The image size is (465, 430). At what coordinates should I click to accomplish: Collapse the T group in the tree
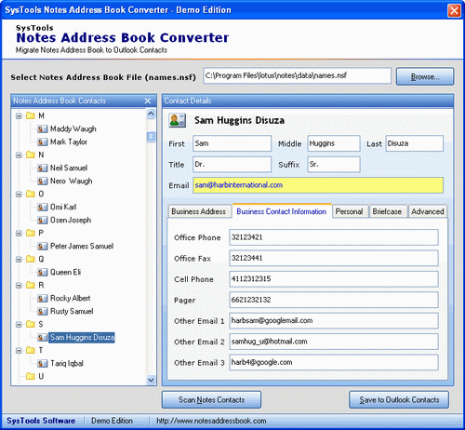point(19,351)
